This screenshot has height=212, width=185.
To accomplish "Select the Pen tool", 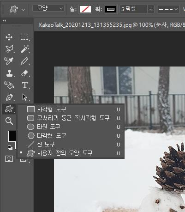I will pyautogui.click(x=9, y=97).
